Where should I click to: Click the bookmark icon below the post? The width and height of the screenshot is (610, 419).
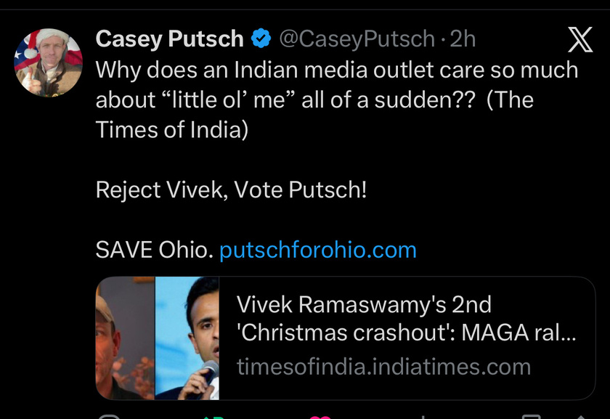(532, 416)
